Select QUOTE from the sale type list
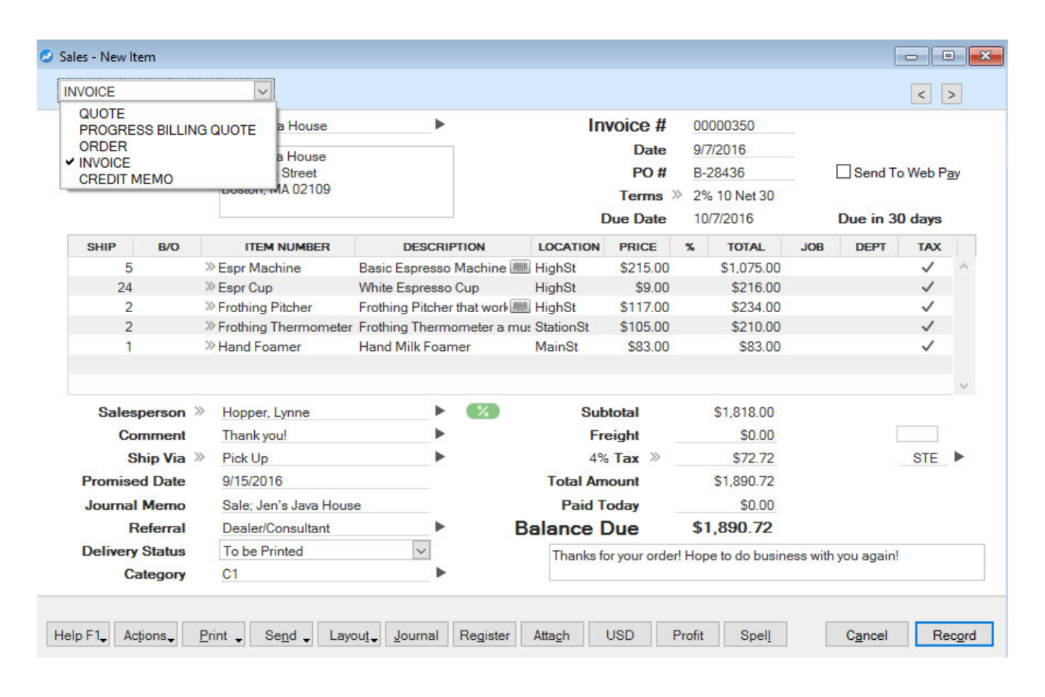Screen dimensions: 1045x697 (102, 113)
